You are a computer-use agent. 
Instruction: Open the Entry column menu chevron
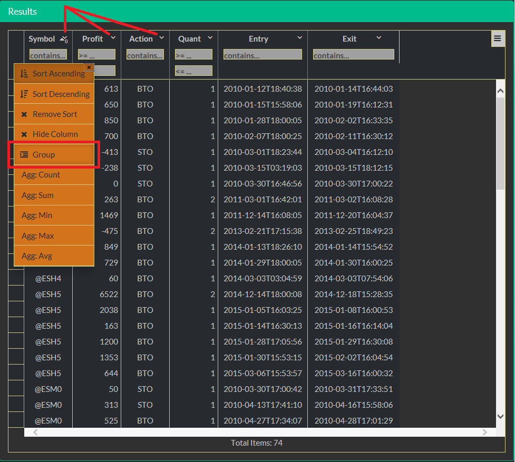pyautogui.click(x=299, y=38)
